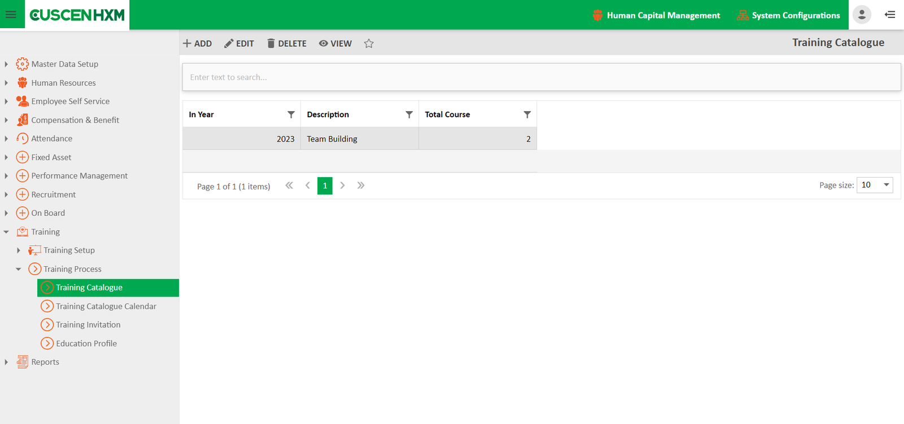Click the user profile avatar icon
This screenshot has width=904, height=424.
tap(862, 15)
